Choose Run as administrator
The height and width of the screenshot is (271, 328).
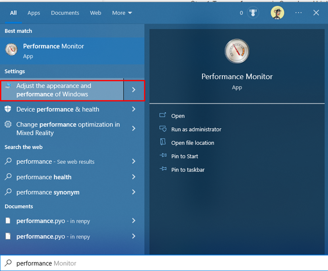point(196,129)
